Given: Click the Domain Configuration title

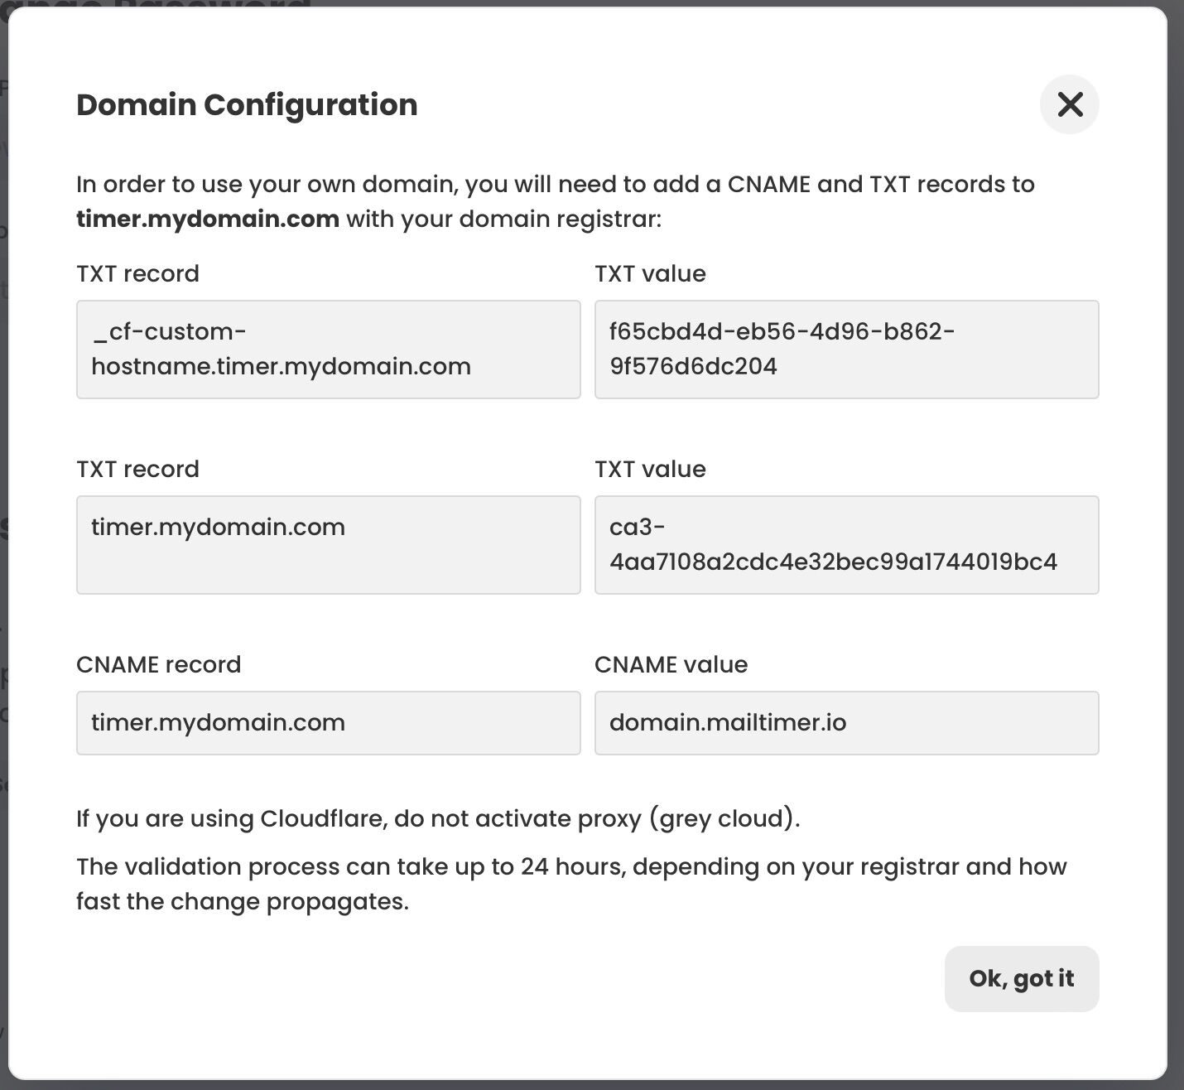Looking at the screenshot, I should click(x=247, y=104).
